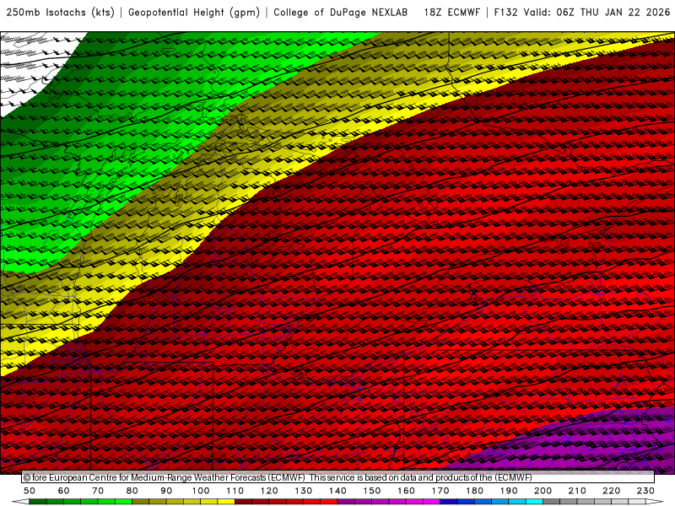Viewport: 675px width, 506px height.
Task: Click the 60 label on the color scale
Action: click(63, 491)
